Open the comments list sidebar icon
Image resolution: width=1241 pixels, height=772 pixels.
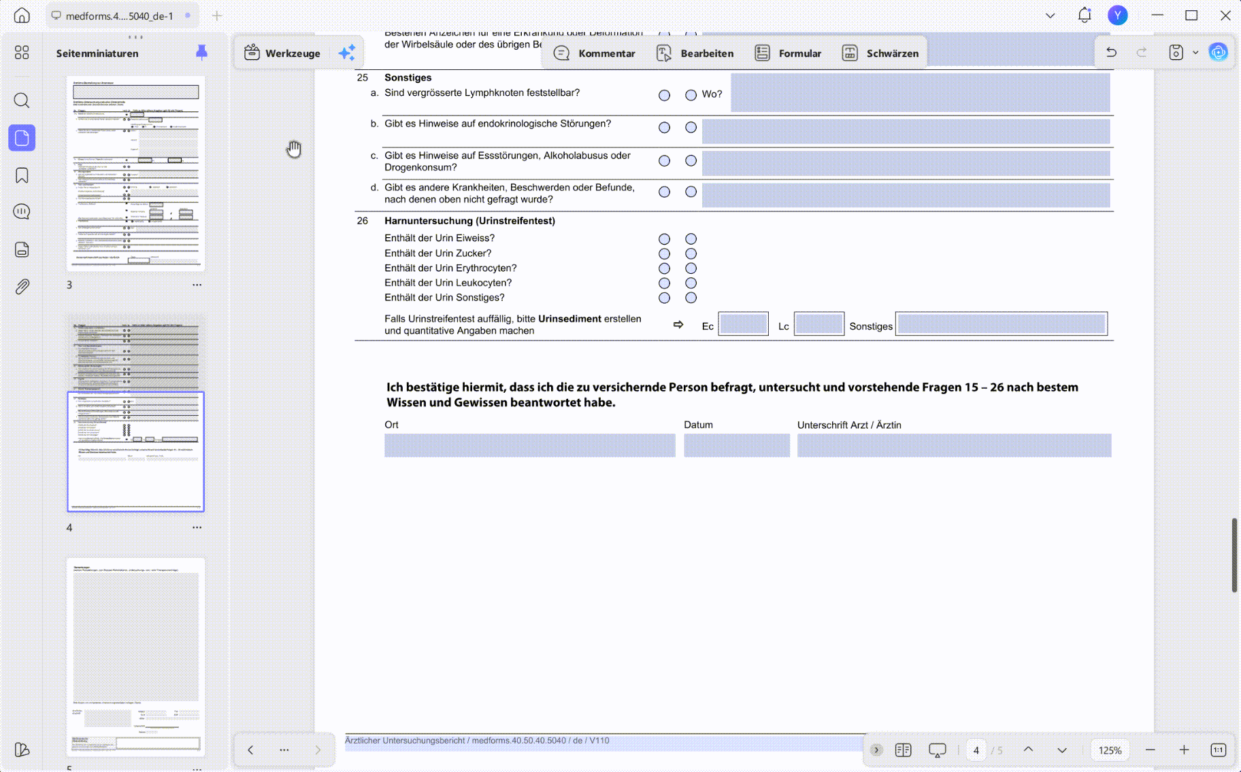coord(22,212)
